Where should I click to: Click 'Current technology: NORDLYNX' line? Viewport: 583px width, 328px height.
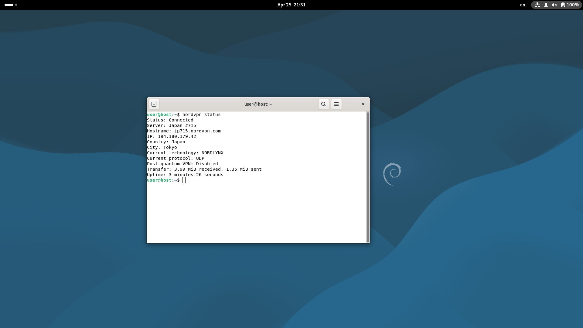pyautogui.click(x=185, y=153)
